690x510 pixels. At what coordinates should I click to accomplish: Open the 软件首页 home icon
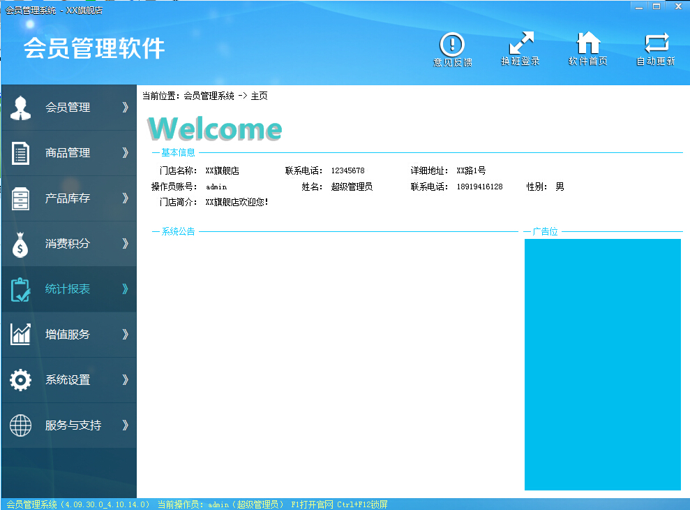coord(588,43)
